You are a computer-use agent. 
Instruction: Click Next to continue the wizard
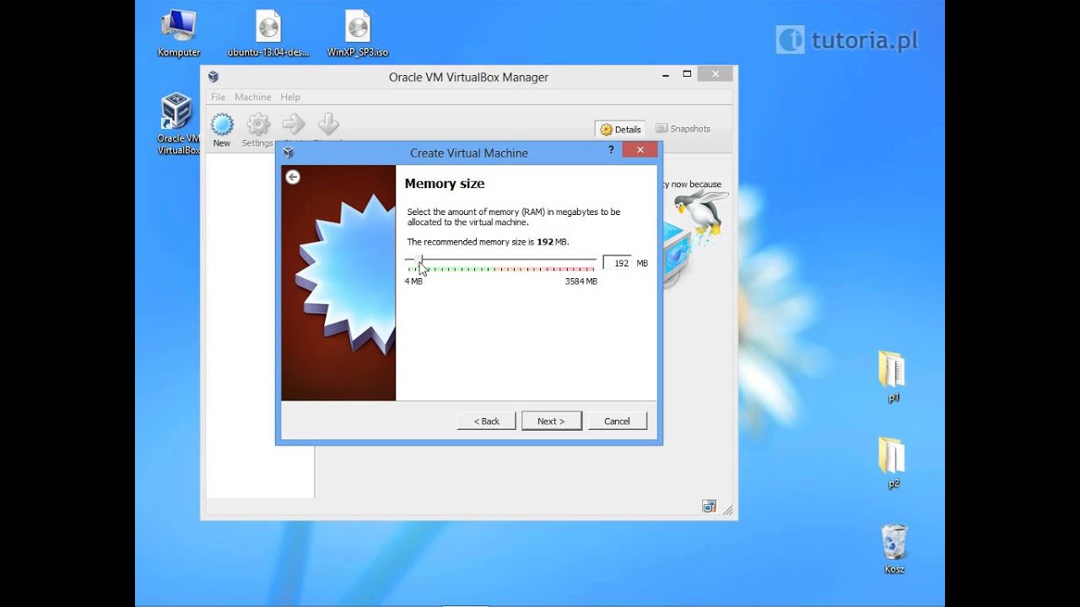552,421
